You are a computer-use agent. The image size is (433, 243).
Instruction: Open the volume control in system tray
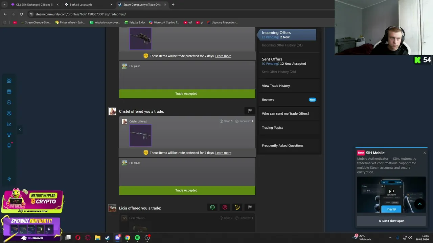(410, 238)
